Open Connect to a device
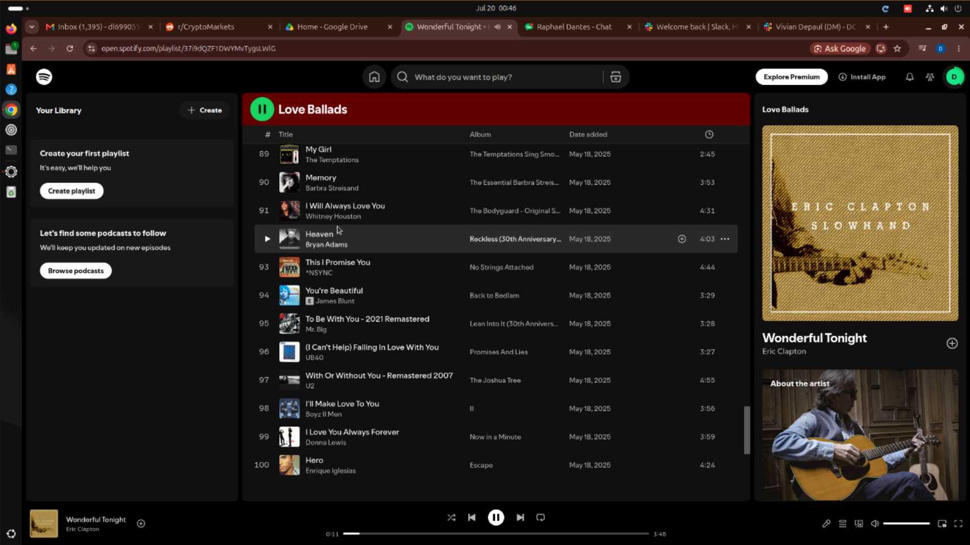 859,523
